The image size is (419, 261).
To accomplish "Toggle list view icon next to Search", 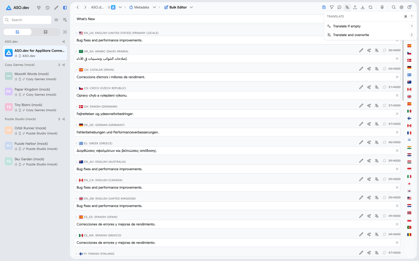I will click(56, 20).
